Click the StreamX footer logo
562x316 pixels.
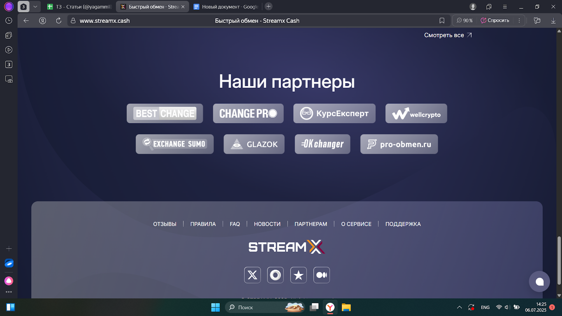[x=287, y=247]
